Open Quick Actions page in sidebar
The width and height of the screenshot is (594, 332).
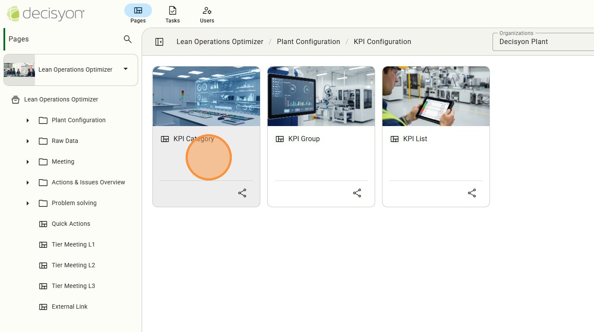(x=71, y=224)
